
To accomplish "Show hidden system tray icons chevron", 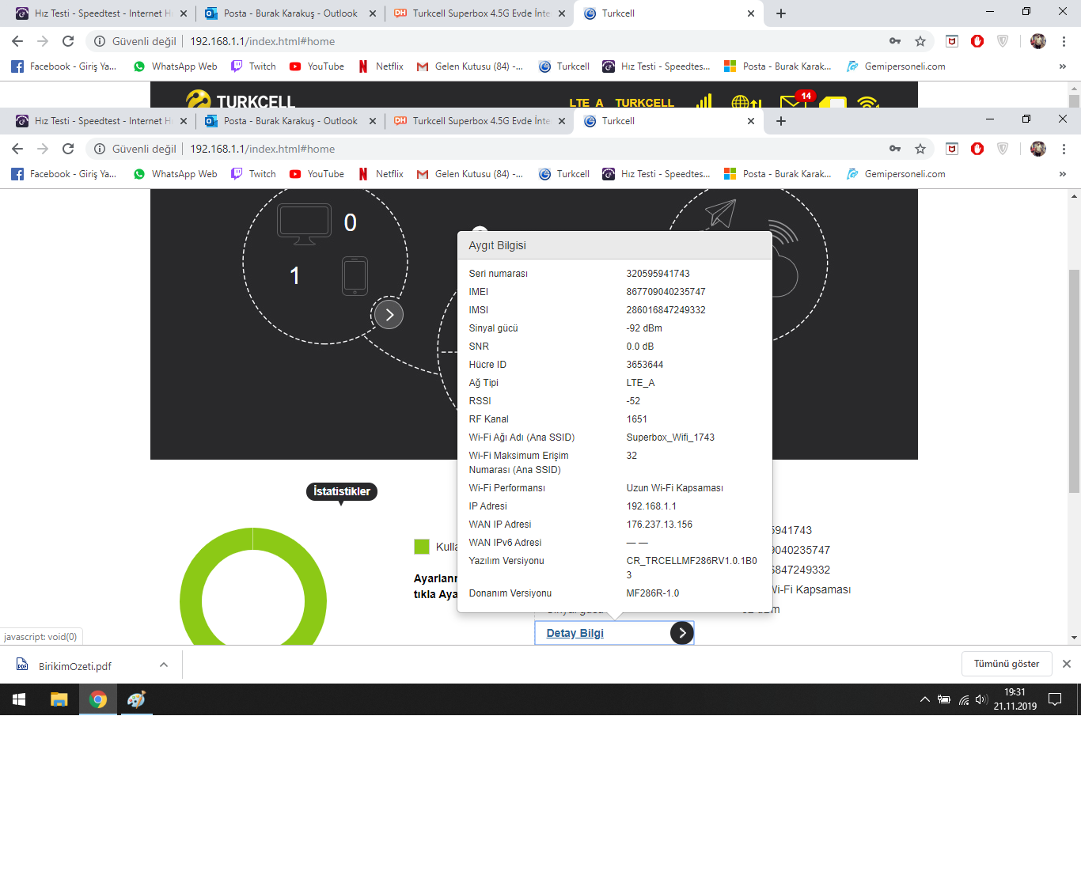I will click(924, 699).
